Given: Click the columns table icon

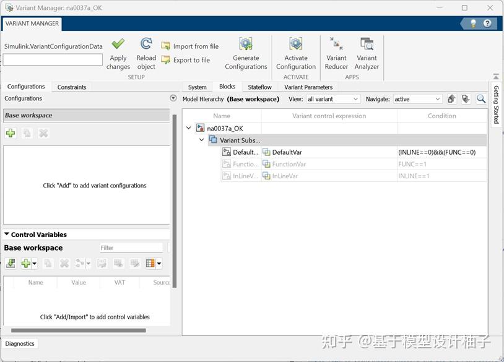Looking at the screenshot, I should click(x=150, y=264).
